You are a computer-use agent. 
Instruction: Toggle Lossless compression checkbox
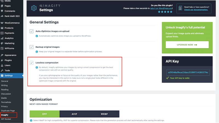[x=31, y=63]
